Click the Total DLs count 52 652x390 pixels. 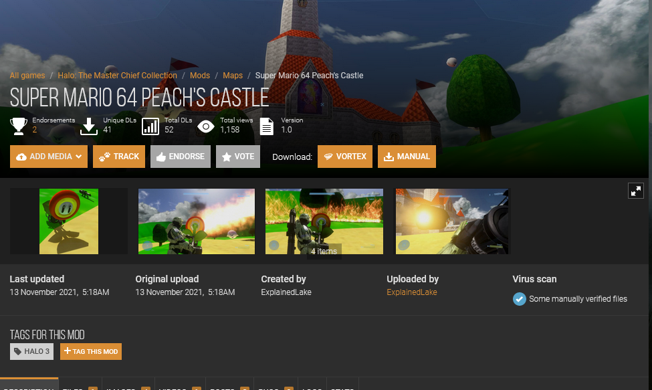pyautogui.click(x=169, y=130)
